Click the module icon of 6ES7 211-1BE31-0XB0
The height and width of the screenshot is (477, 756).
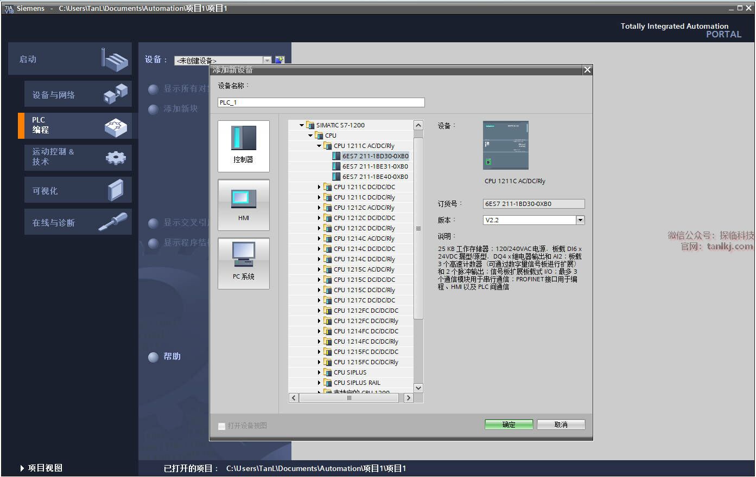pos(336,166)
